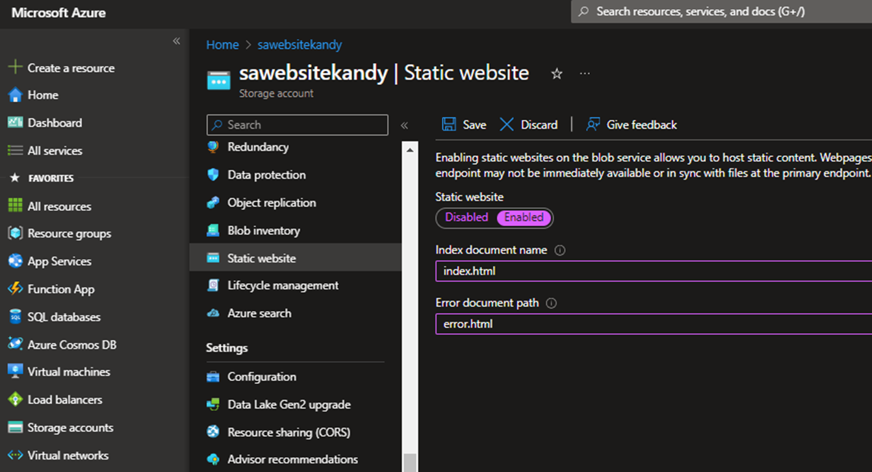Click the Lifecycle management icon

point(213,285)
